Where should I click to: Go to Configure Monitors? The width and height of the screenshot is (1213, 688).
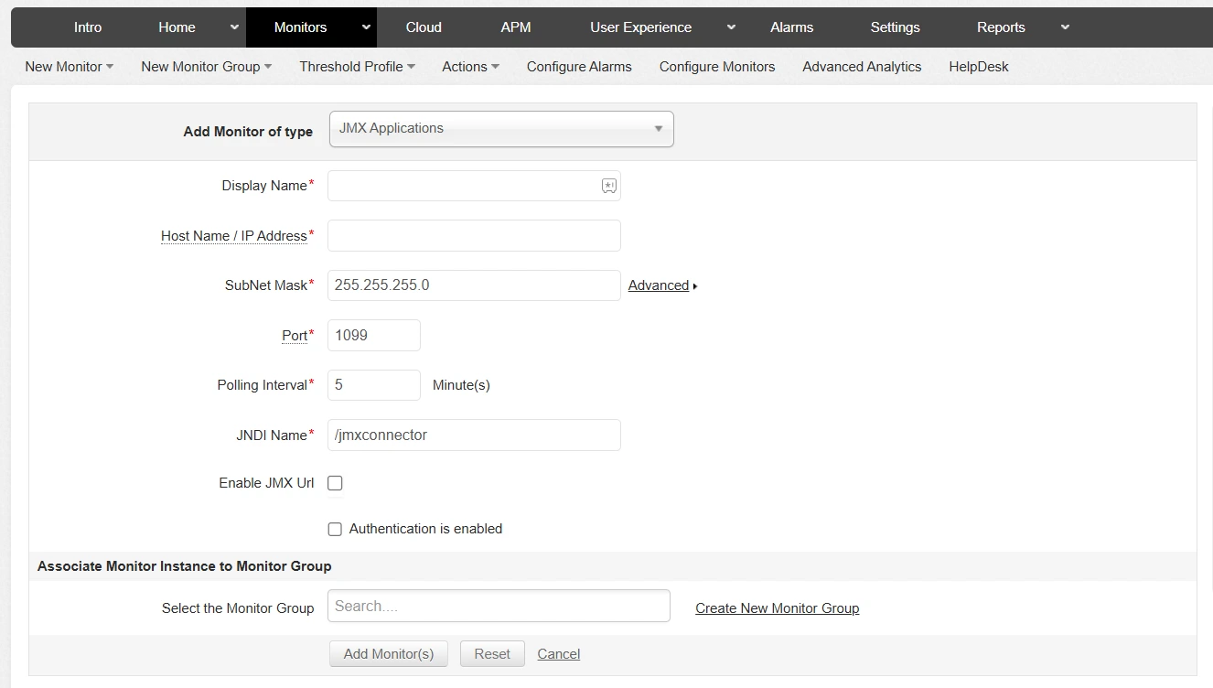coord(716,66)
